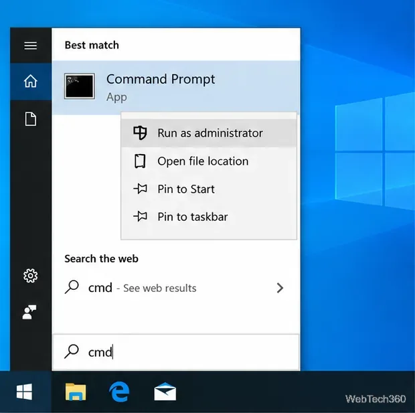Choose Run as administrator
The image size is (415, 413).
pyautogui.click(x=209, y=133)
